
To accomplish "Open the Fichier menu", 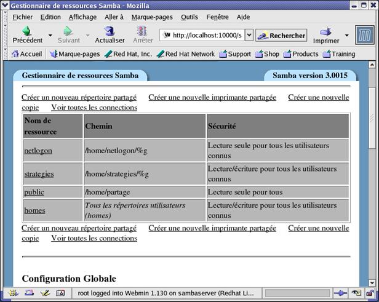I will [x=23, y=17].
